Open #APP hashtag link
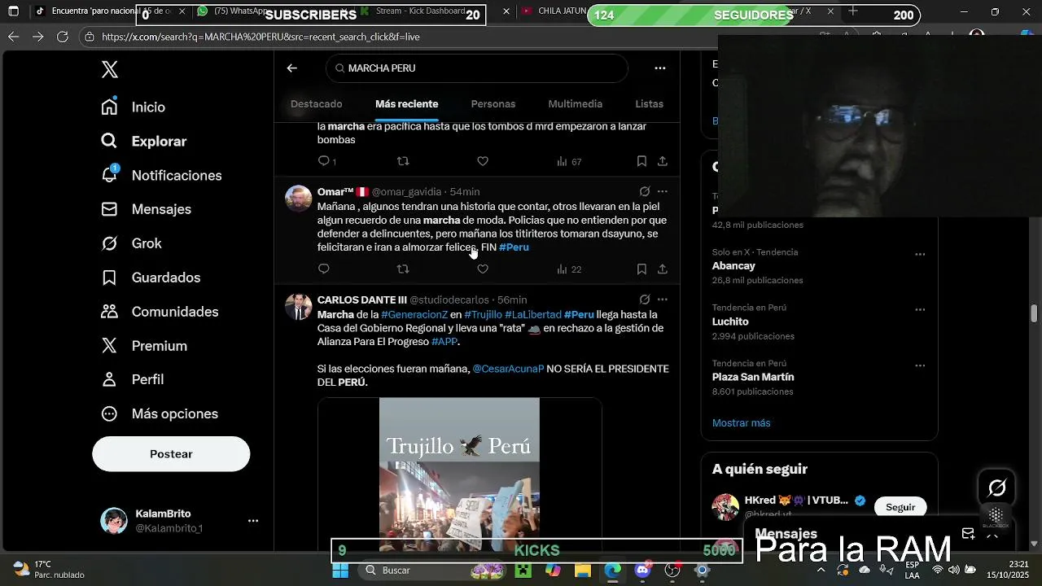Screen dimensions: 1042x586 tap(444, 342)
